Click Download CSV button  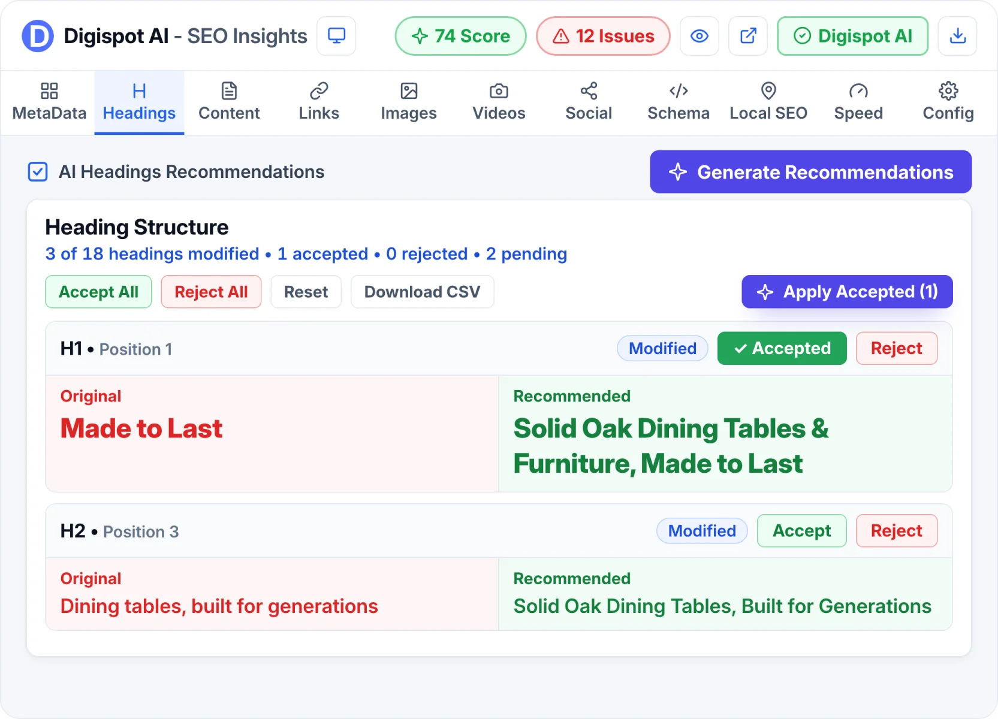[x=422, y=292]
